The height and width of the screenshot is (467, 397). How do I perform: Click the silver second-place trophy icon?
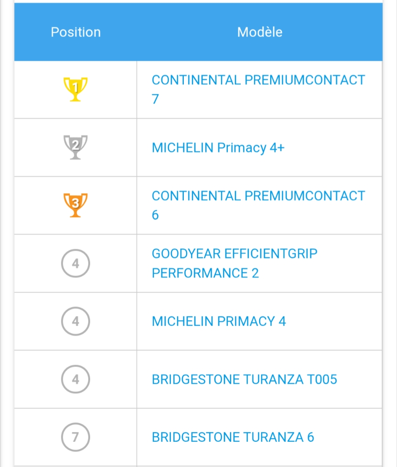75,147
